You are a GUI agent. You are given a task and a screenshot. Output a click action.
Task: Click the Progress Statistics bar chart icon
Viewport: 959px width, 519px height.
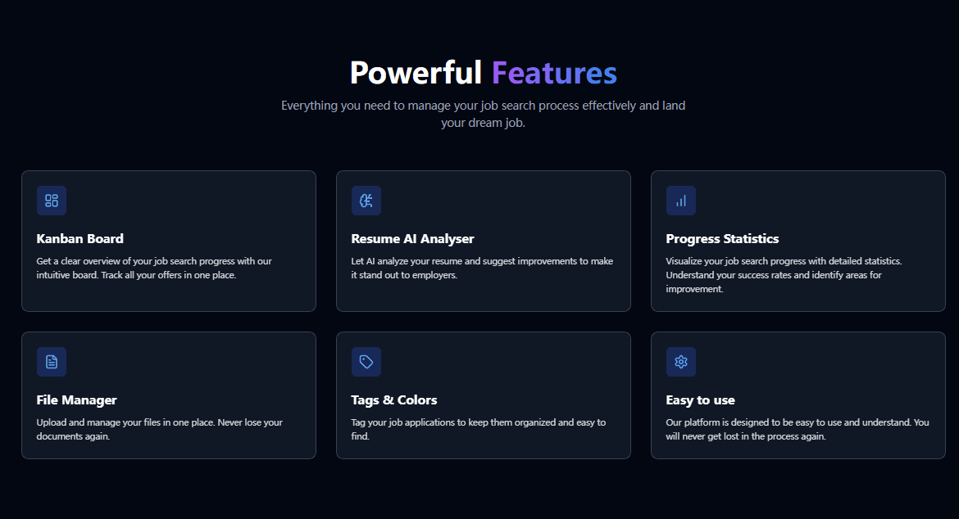(x=681, y=201)
